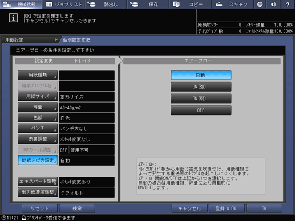
Task: Click the disabled 用紙プロファイル名 button
Action: point(38,85)
